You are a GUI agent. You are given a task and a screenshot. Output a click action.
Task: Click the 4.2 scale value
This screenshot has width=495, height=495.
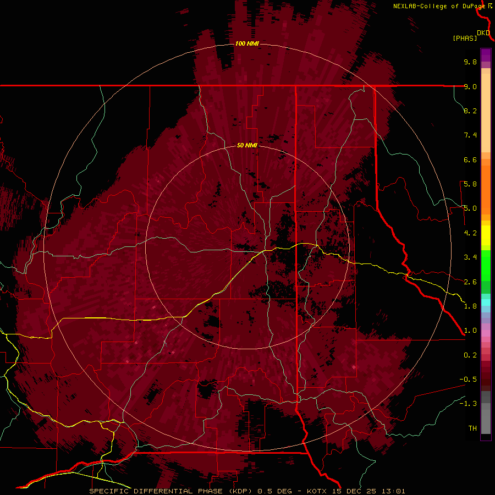click(x=470, y=233)
